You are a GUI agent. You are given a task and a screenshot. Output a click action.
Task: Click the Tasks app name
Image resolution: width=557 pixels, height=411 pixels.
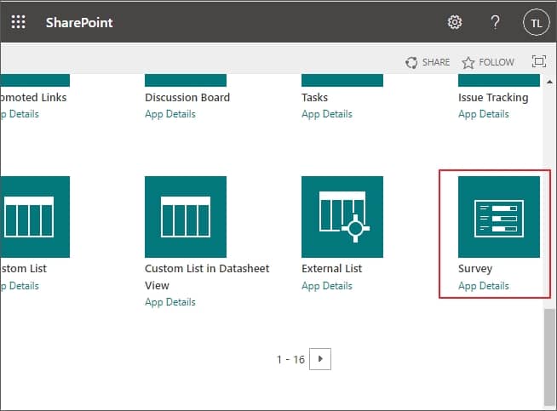point(315,98)
